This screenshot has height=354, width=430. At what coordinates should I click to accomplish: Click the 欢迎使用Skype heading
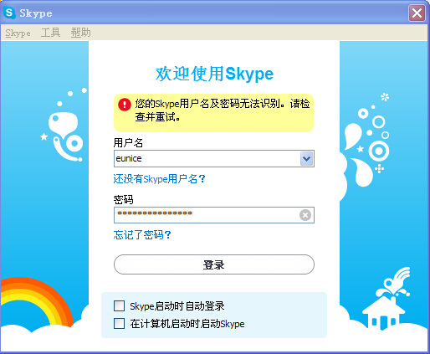pyautogui.click(x=214, y=74)
